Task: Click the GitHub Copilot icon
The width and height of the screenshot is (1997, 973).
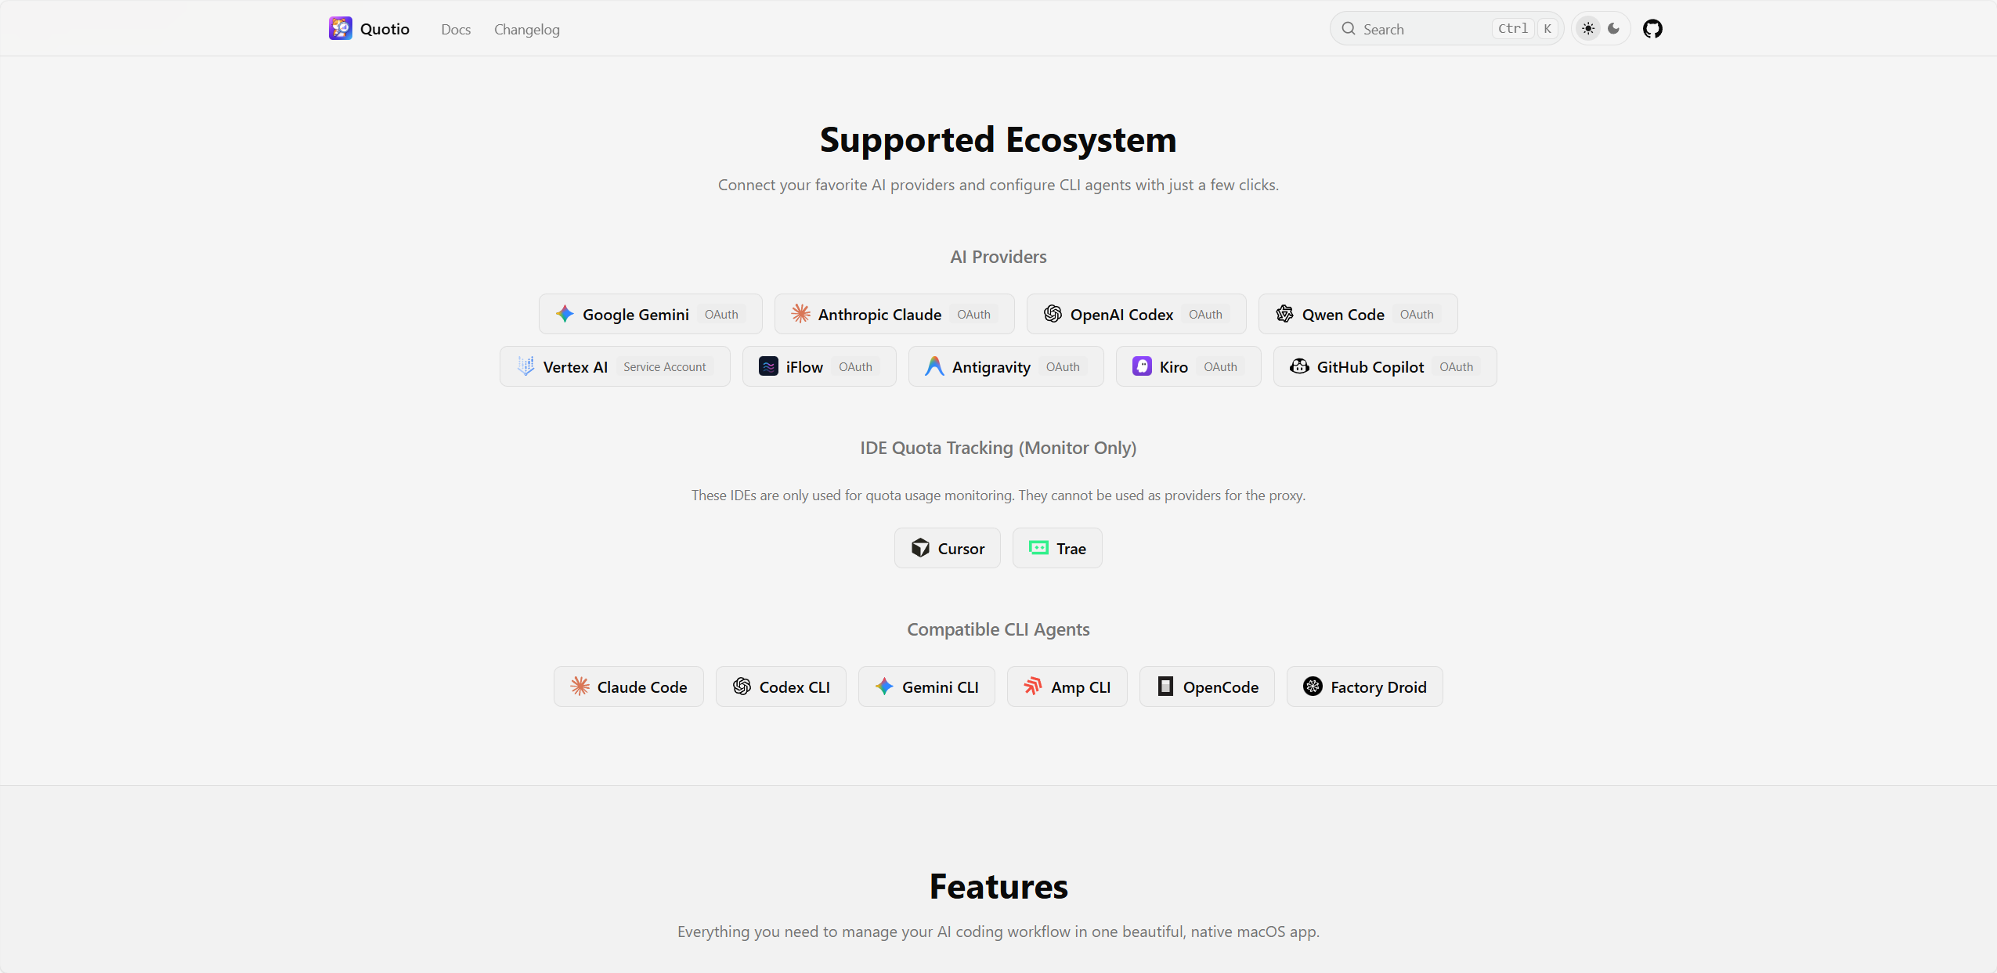Action: pyautogui.click(x=1299, y=366)
